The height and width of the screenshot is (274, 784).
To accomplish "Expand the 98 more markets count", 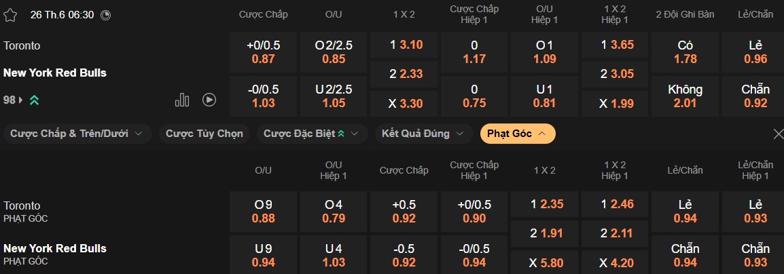I will click(13, 100).
